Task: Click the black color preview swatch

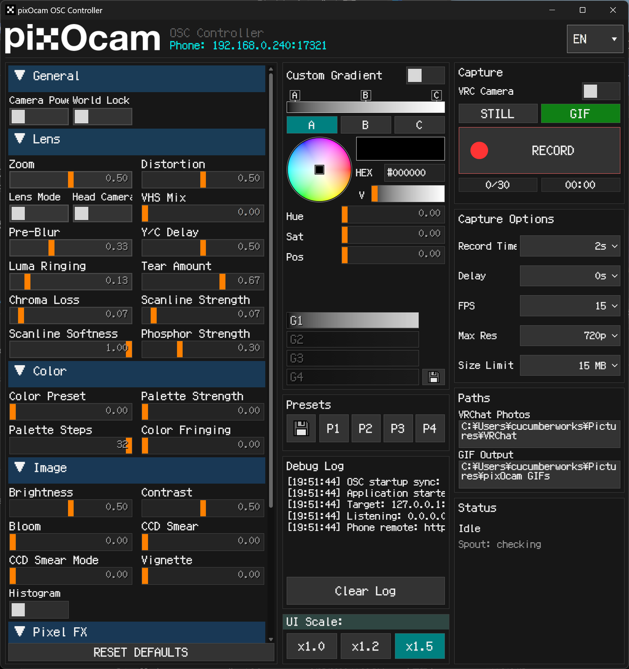Action: (x=400, y=149)
